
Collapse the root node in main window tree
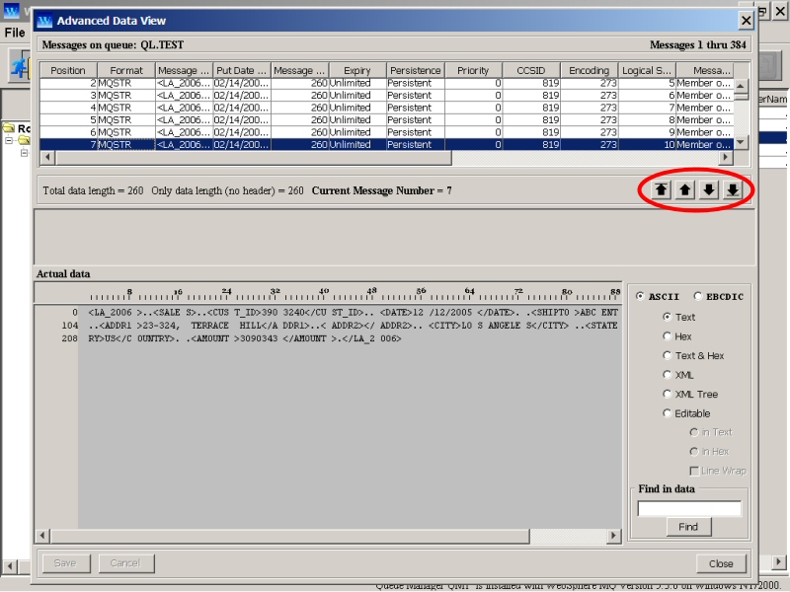(x=9, y=140)
